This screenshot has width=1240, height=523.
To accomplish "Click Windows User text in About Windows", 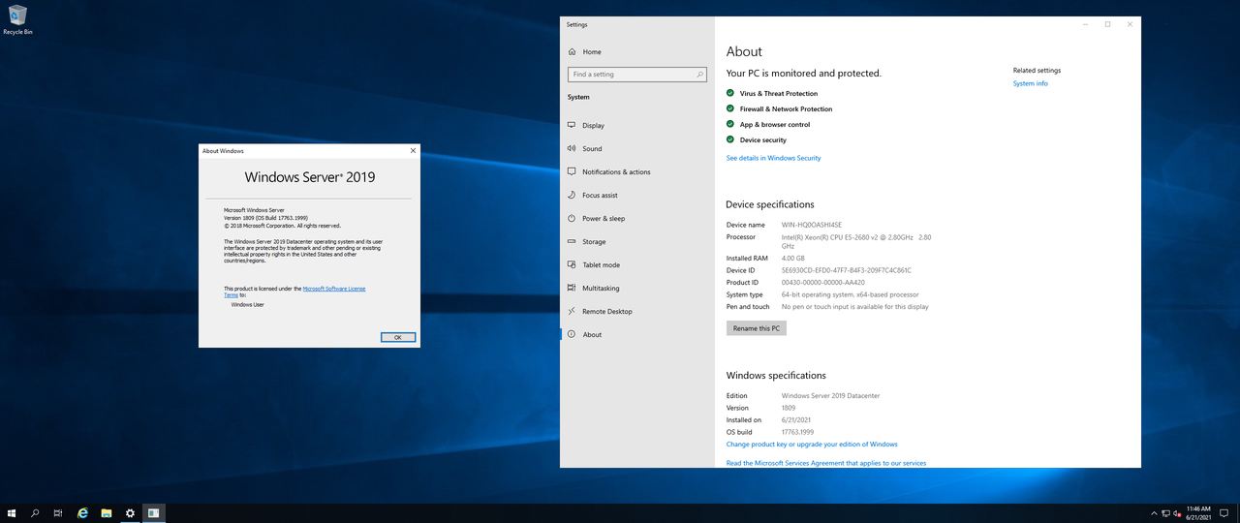I will pyautogui.click(x=247, y=304).
